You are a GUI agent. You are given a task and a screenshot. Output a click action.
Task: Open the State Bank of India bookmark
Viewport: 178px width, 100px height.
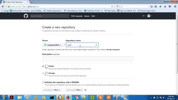pos(94,11)
